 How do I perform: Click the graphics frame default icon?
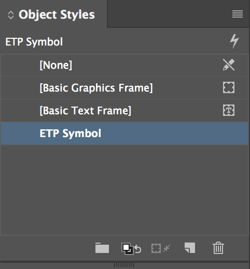[x=229, y=87]
